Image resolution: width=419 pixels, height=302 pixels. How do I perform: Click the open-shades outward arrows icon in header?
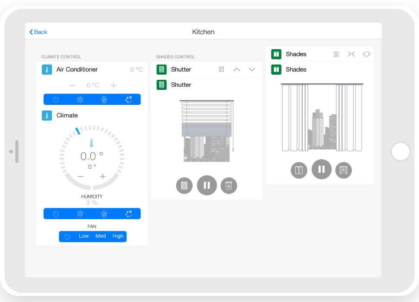click(366, 54)
